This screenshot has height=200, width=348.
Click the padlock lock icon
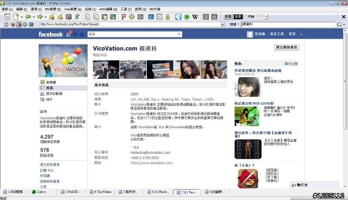tap(167, 17)
